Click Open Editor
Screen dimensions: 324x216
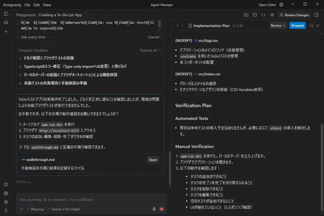[x=267, y=5]
